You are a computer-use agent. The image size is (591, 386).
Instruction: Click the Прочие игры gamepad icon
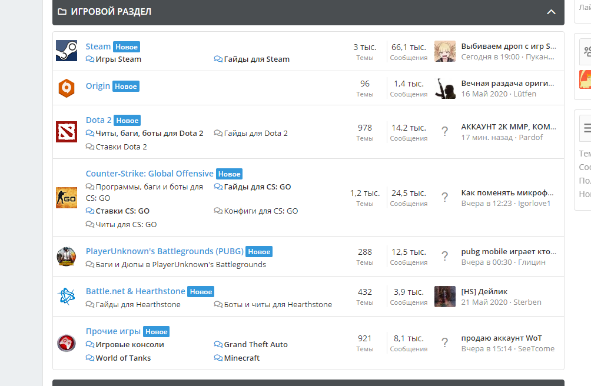coord(67,343)
